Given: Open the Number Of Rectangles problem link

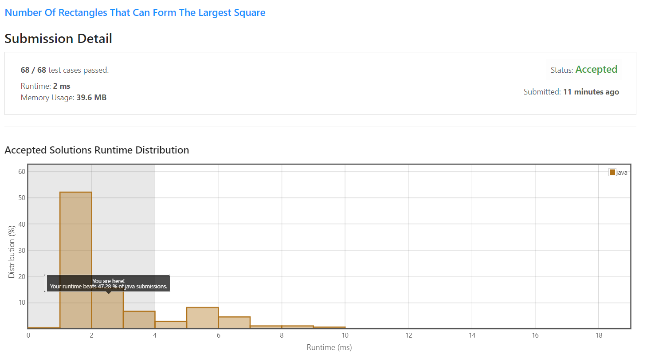Looking at the screenshot, I should point(135,13).
